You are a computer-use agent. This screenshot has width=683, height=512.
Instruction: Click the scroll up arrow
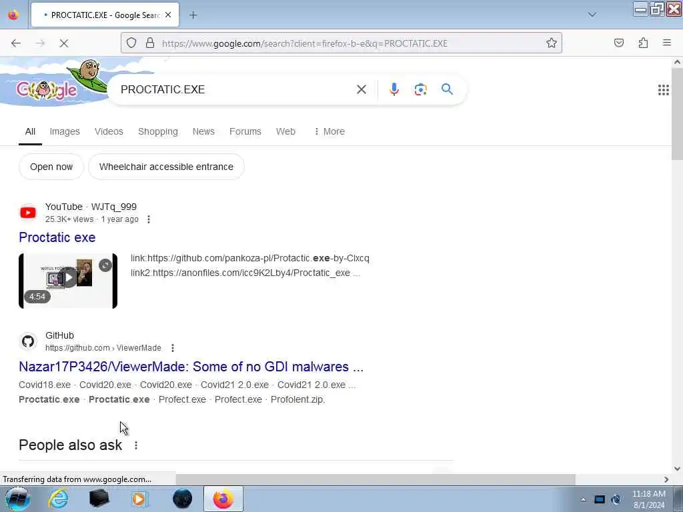[677, 62]
